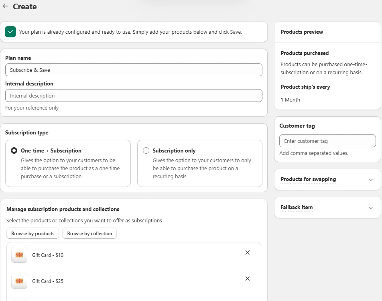Click the Subscription type heading
This screenshot has width=382, height=301.
pyautogui.click(x=27, y=132)
